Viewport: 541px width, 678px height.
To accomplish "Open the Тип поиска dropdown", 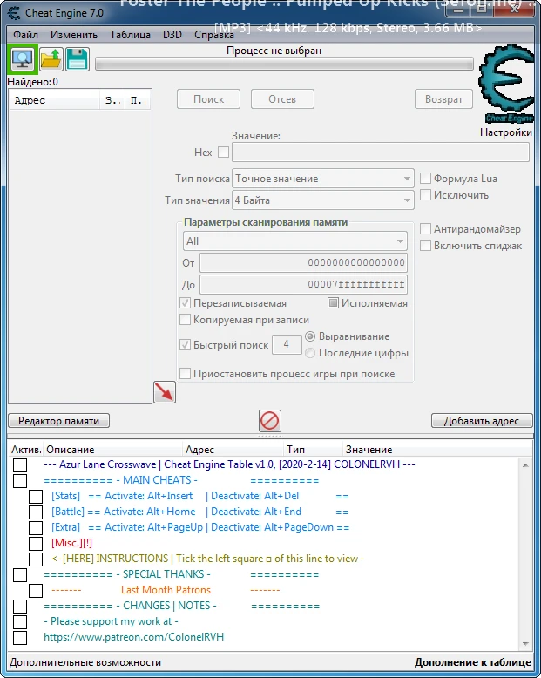I will (323, 178).
